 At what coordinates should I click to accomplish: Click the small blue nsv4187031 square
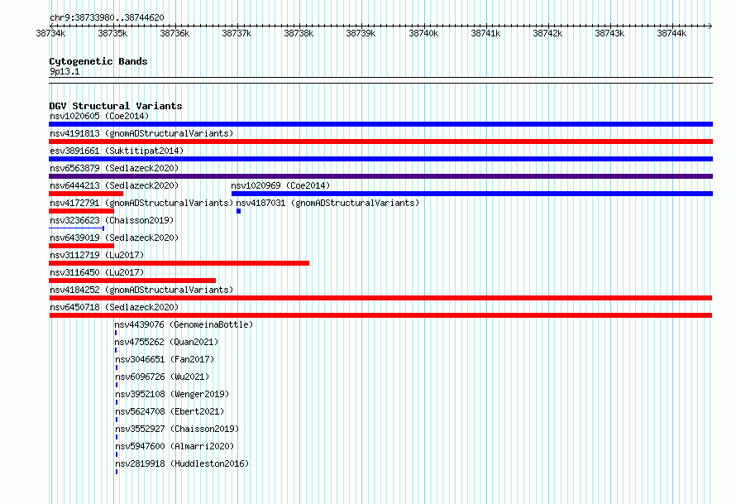[238, 211]
